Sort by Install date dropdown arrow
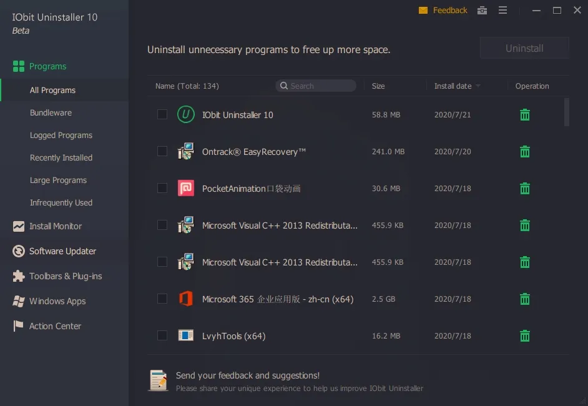Viewport: 588px width, 406px height. (478, 86)
